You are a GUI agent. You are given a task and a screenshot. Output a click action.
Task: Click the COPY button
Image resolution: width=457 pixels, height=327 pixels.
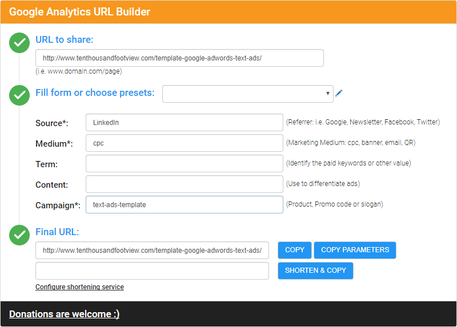pos(295,250)
